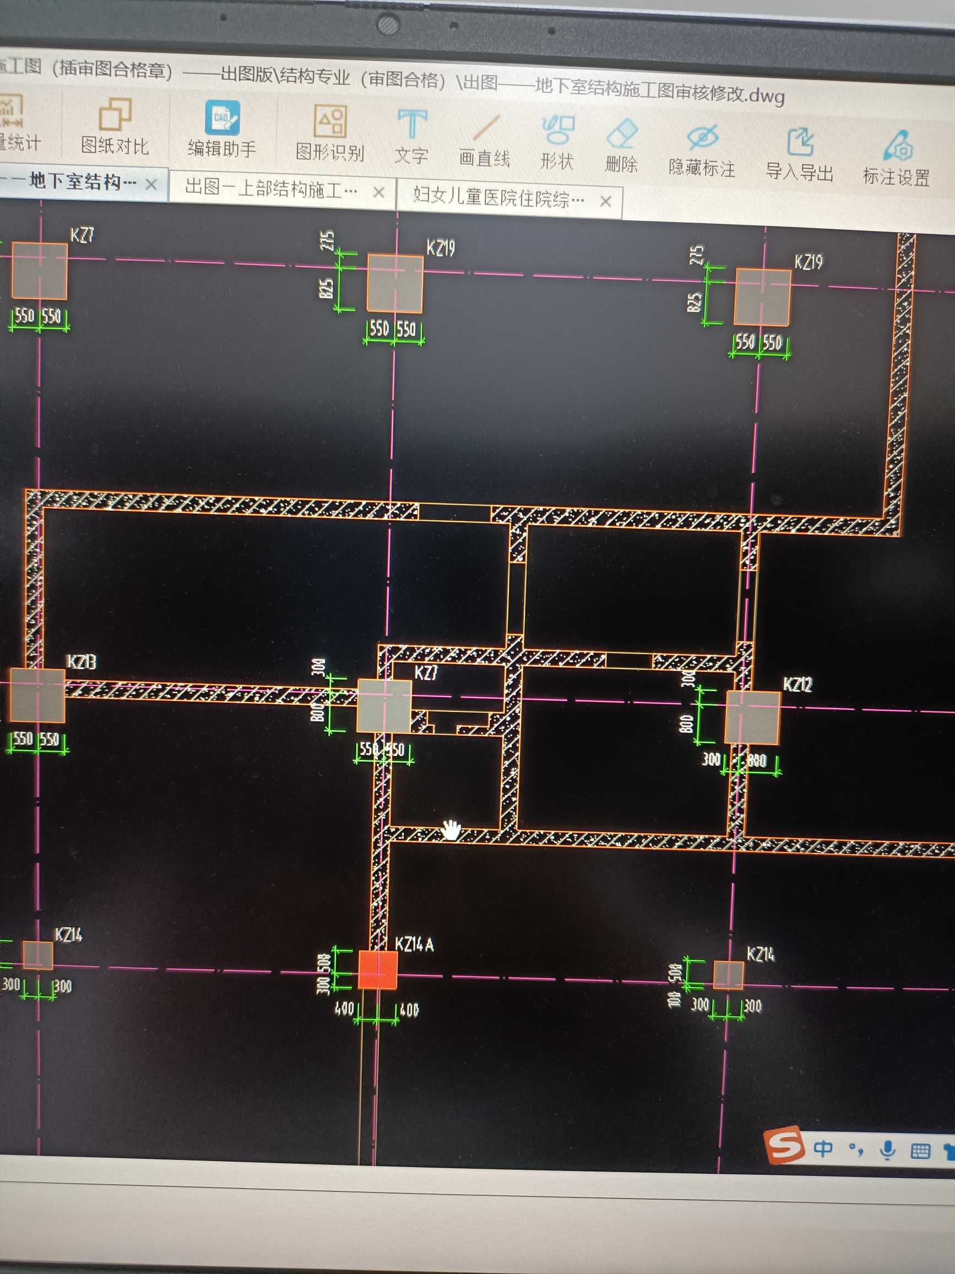Click the Sogou input method S icon
955x1274 pixels.
coord(784,1147)
